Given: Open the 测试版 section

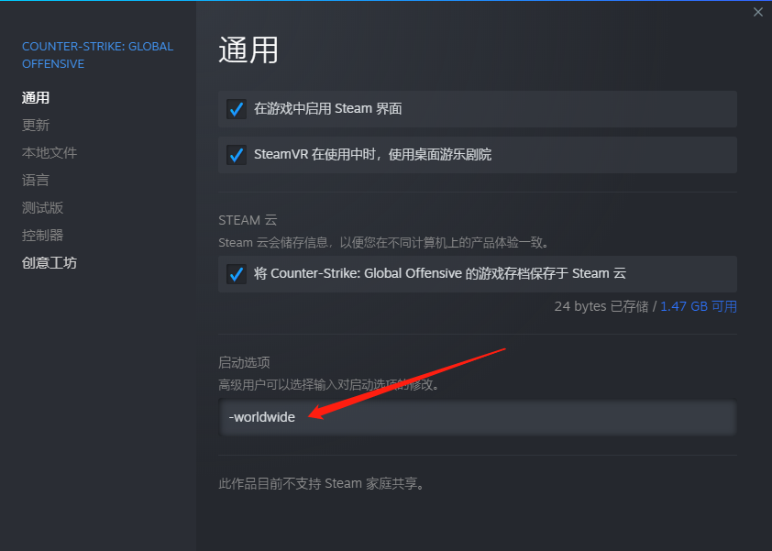Looking at the screenshot, I should tap(42, 208).
